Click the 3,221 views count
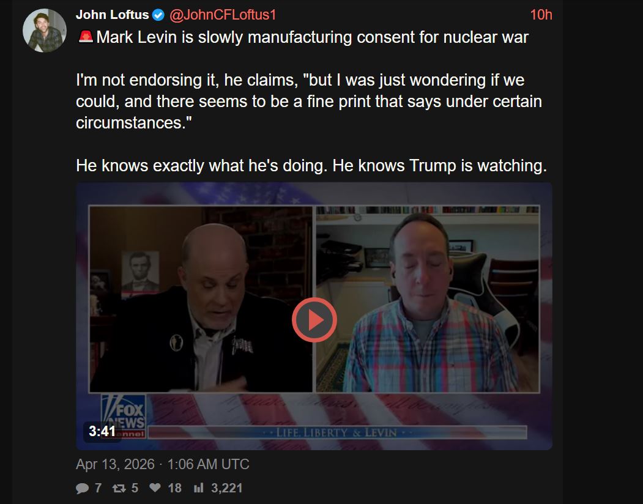The height and width of the screenshot is (504, 643). click(227, 488)
